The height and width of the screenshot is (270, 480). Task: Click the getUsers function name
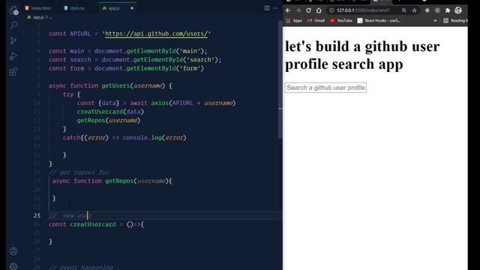pyautogui.click(x=115, y=85)
